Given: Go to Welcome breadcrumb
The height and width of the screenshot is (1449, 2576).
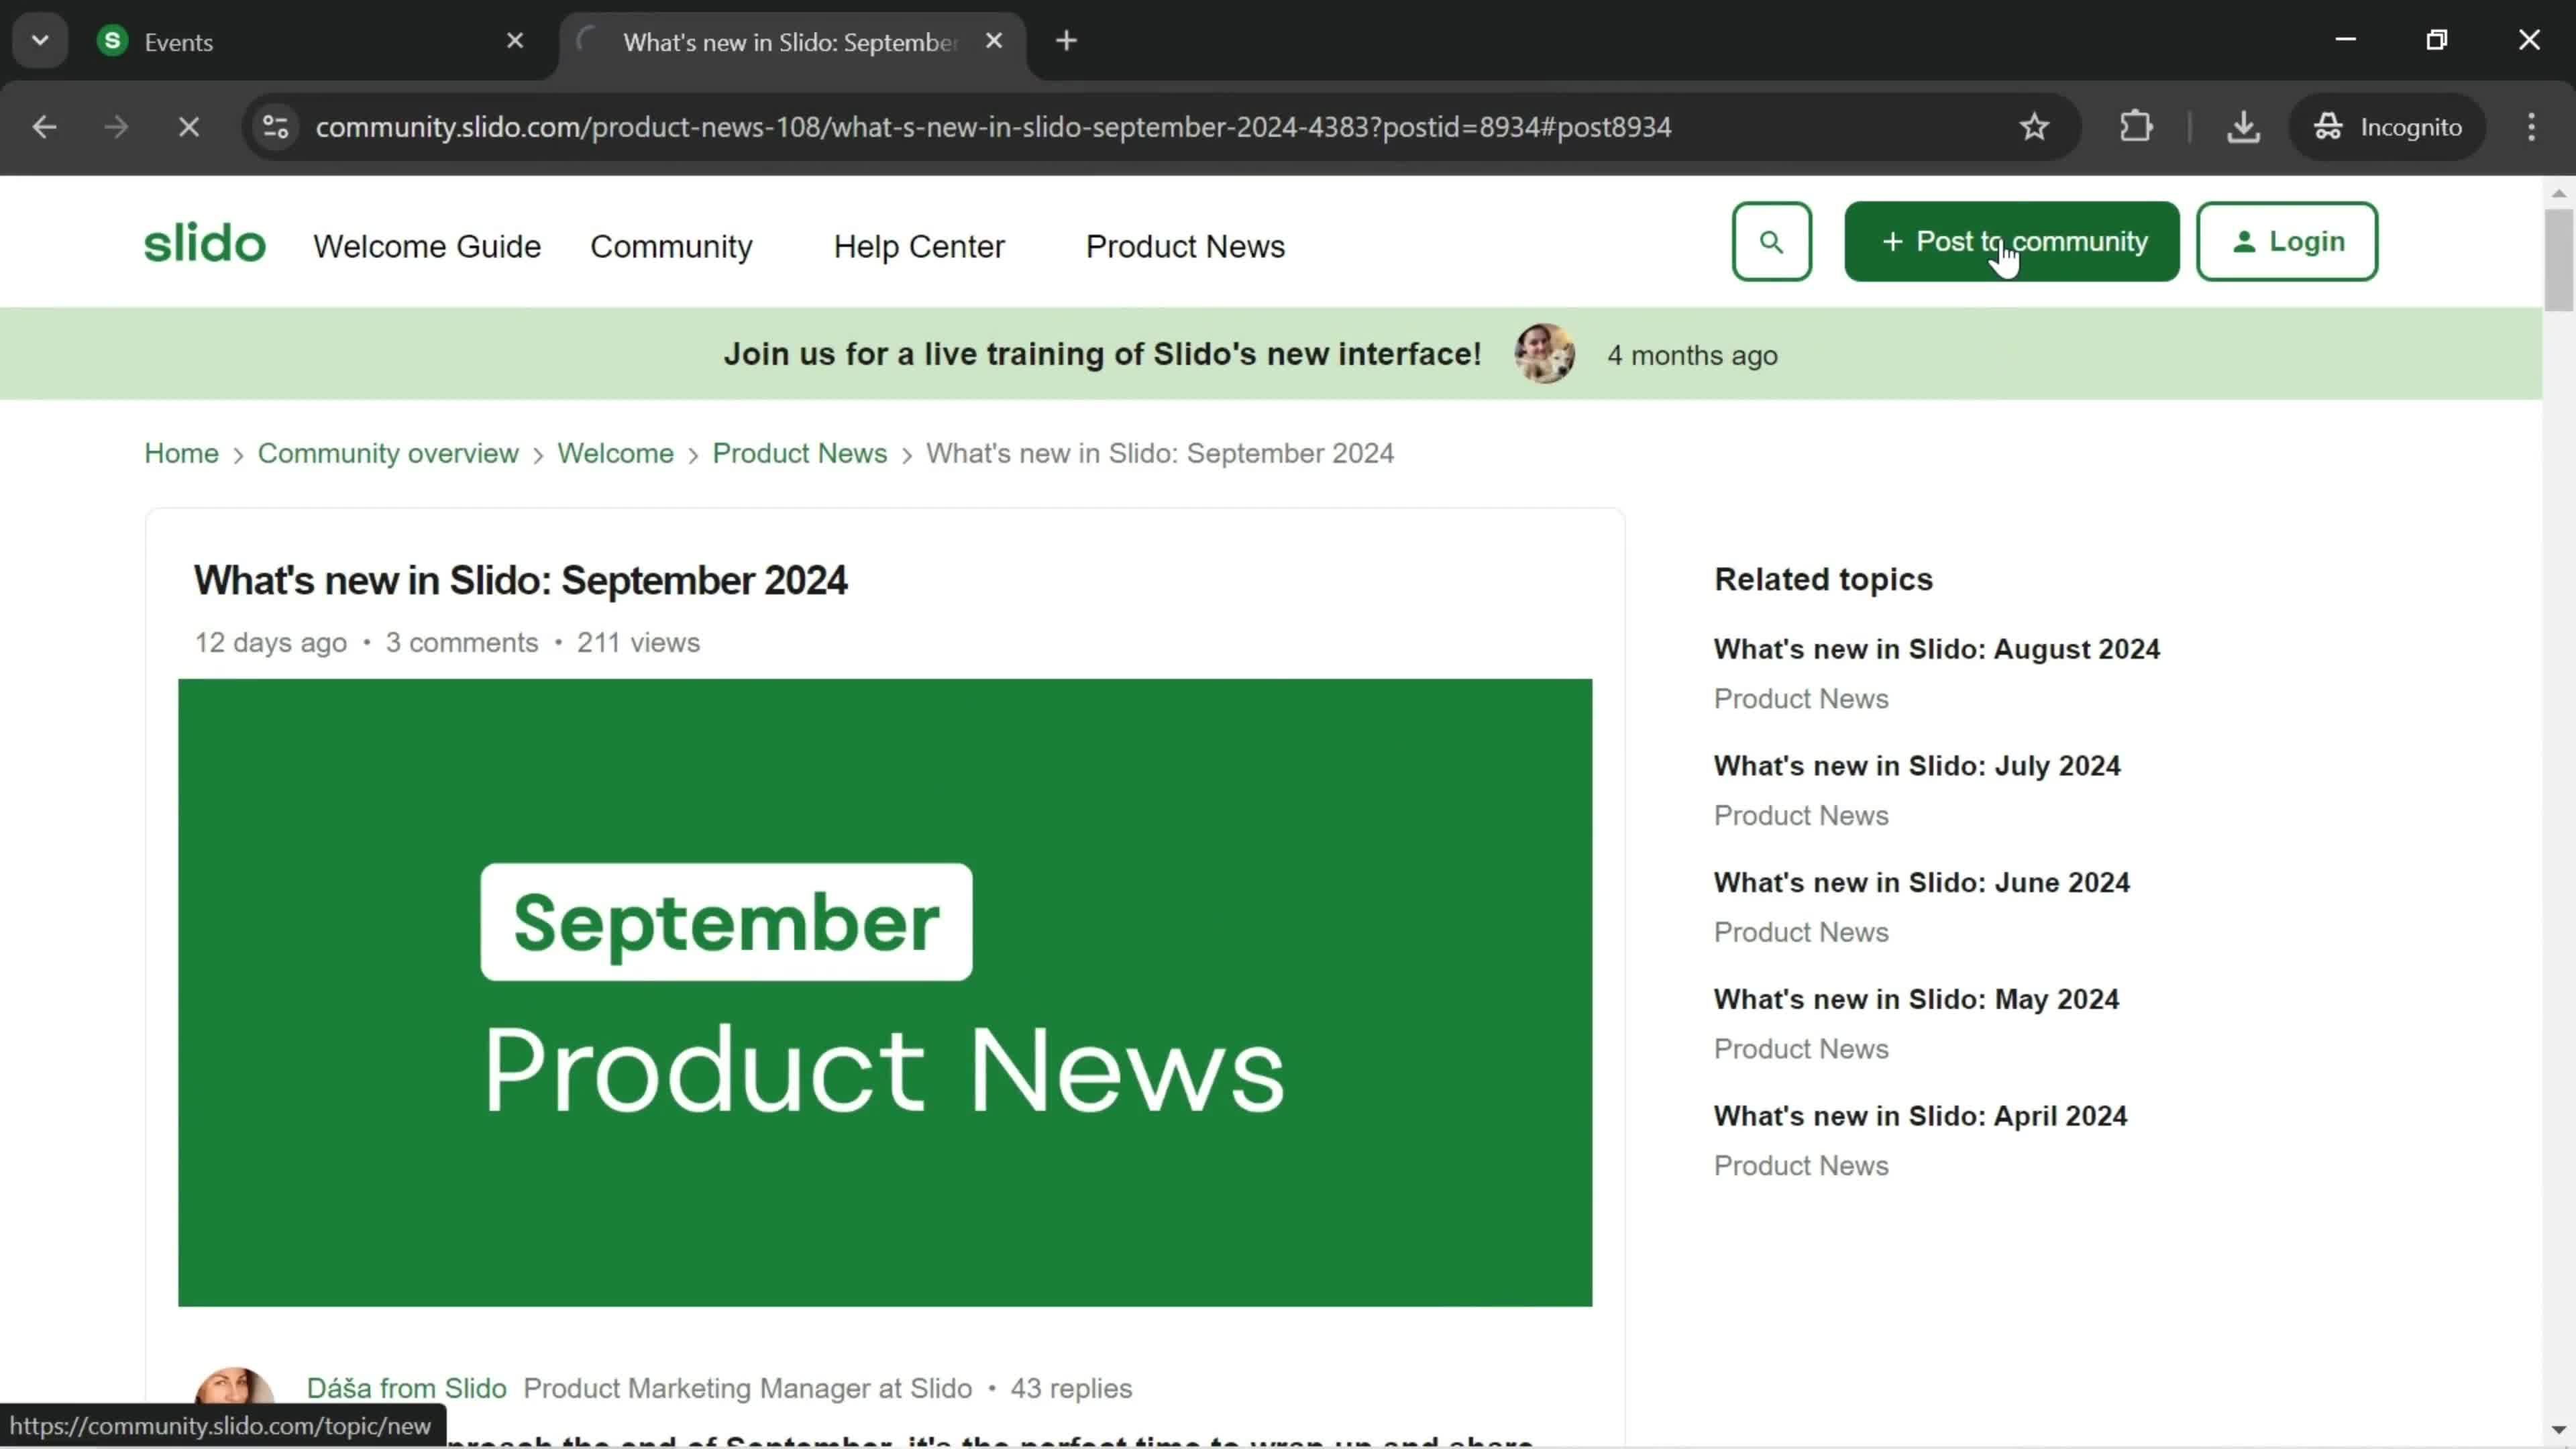Looking at the screenshot, I should coord(615,453).
